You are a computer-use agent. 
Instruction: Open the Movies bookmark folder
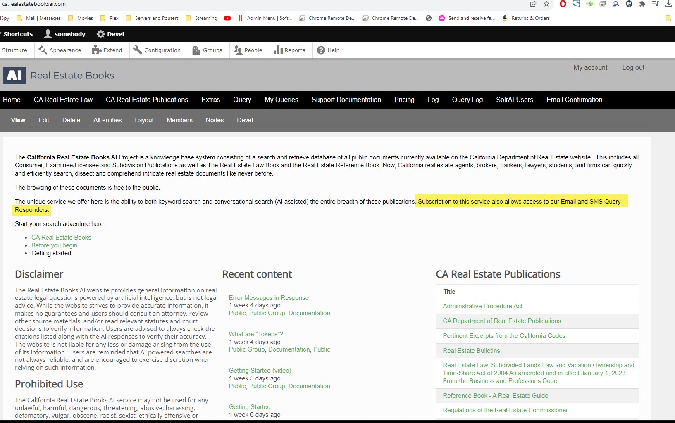click(x=81, y=18)
